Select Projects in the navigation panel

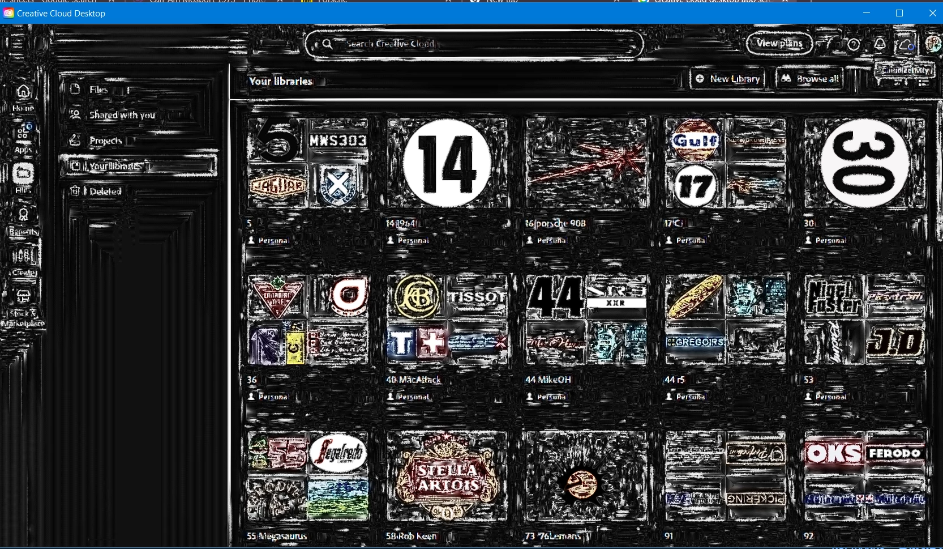(x=139, y=141)
